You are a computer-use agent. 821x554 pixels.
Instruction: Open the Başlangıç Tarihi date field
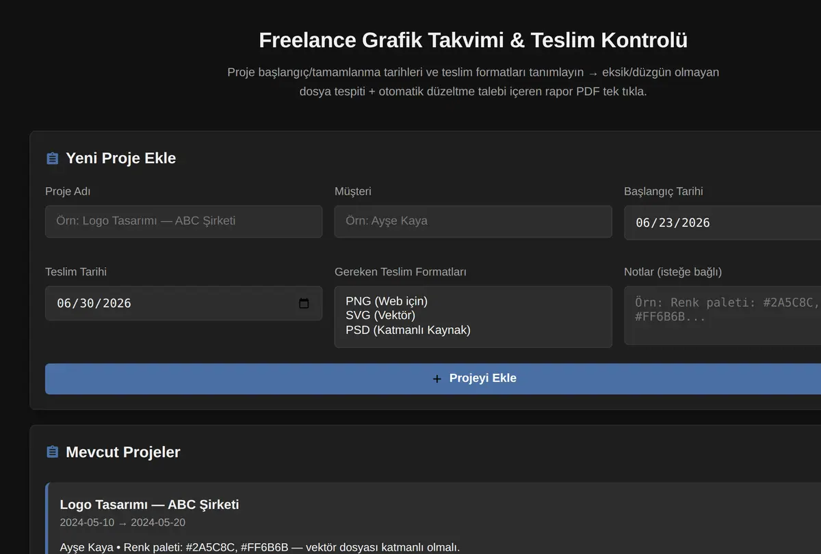[722, 223]
